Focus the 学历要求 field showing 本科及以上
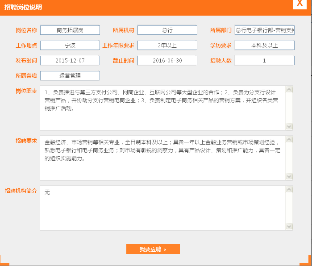 click(x=265, y=46)
